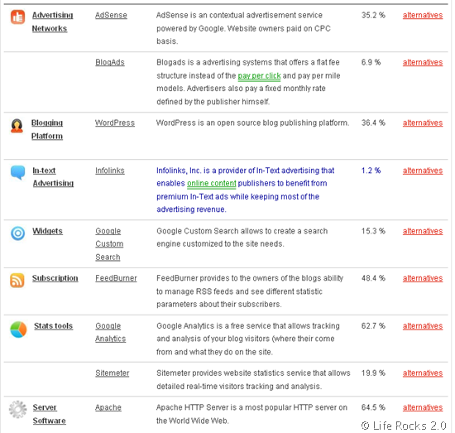Open the Blogging Platform category link
This screenshot has height=433, width=455.
(x=47, y=129)
